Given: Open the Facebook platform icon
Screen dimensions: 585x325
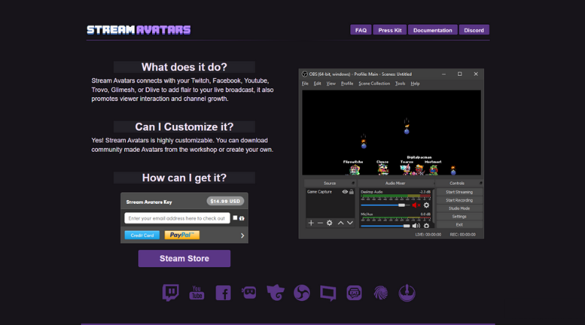Looking at the screenshot, I should pos(223,293).
